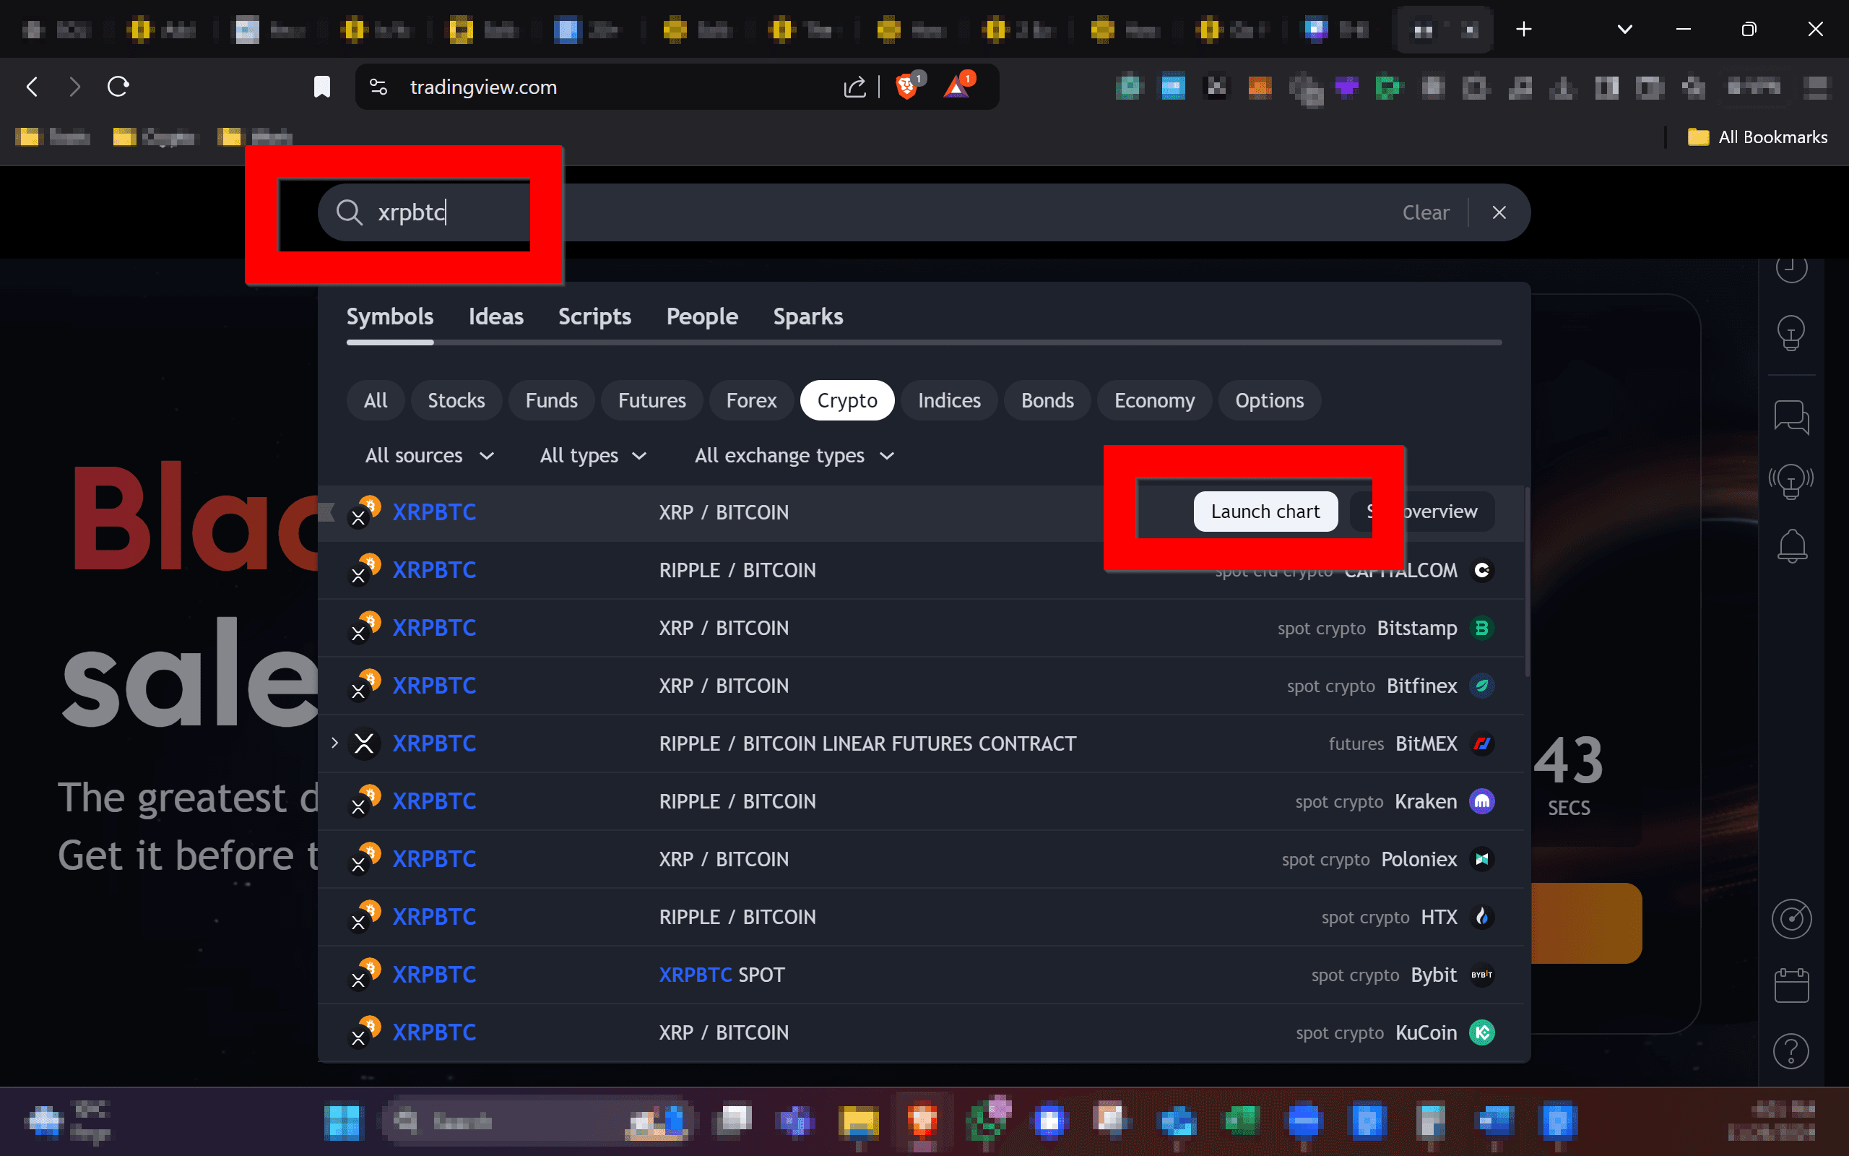1849x1156 pixels.
Task: Select the Forex category filter
Action: 751,400
